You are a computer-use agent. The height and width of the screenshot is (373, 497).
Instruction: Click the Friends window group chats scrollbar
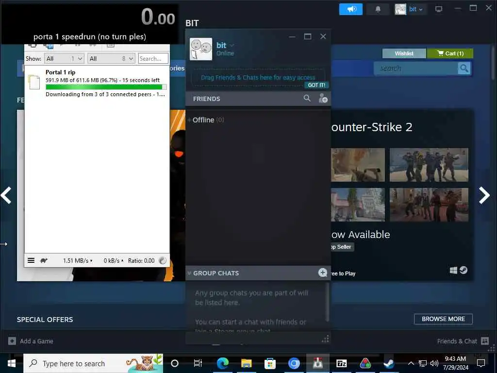click(327, 302)
